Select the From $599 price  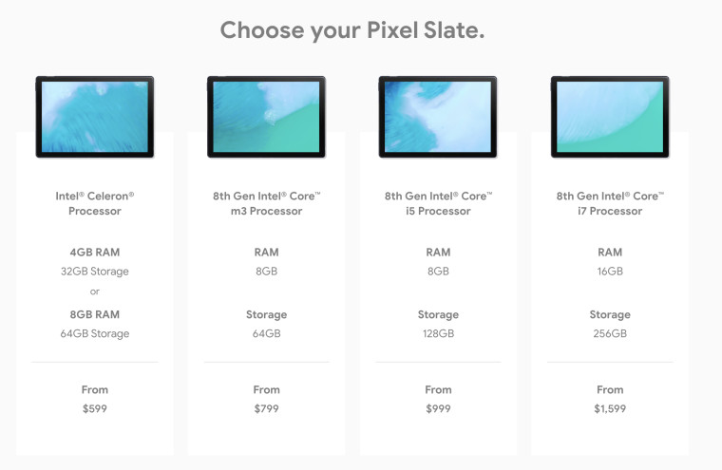click(x=95, y=399)
